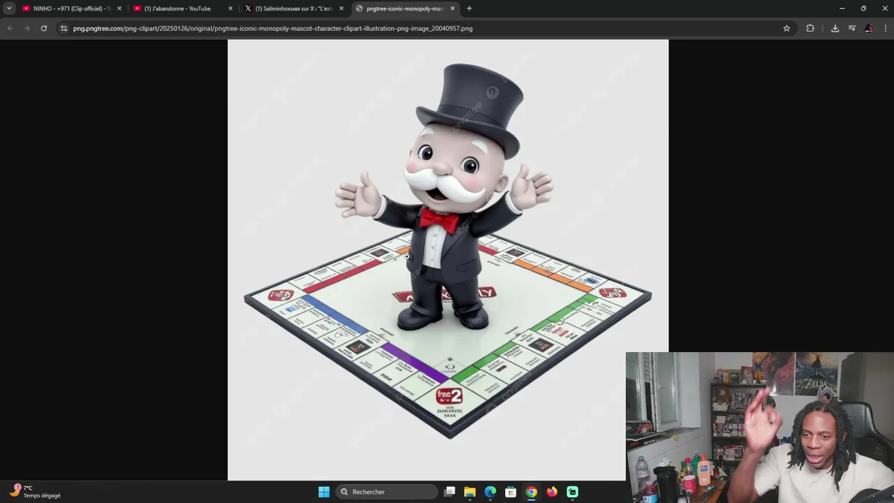
Task: Open the Extensions puzzle icon
Action: click(x=810, y=28)
